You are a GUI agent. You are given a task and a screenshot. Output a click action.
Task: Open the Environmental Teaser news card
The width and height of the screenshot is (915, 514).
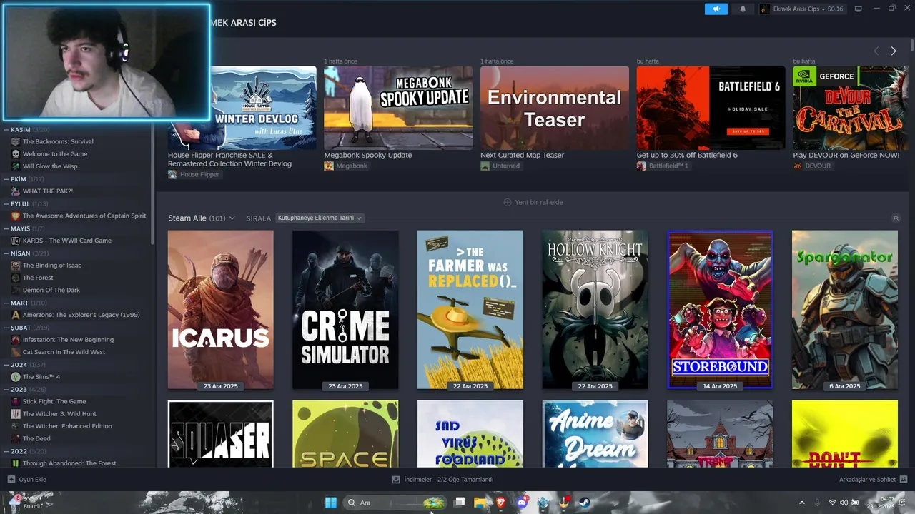click(x=555, y=108)
